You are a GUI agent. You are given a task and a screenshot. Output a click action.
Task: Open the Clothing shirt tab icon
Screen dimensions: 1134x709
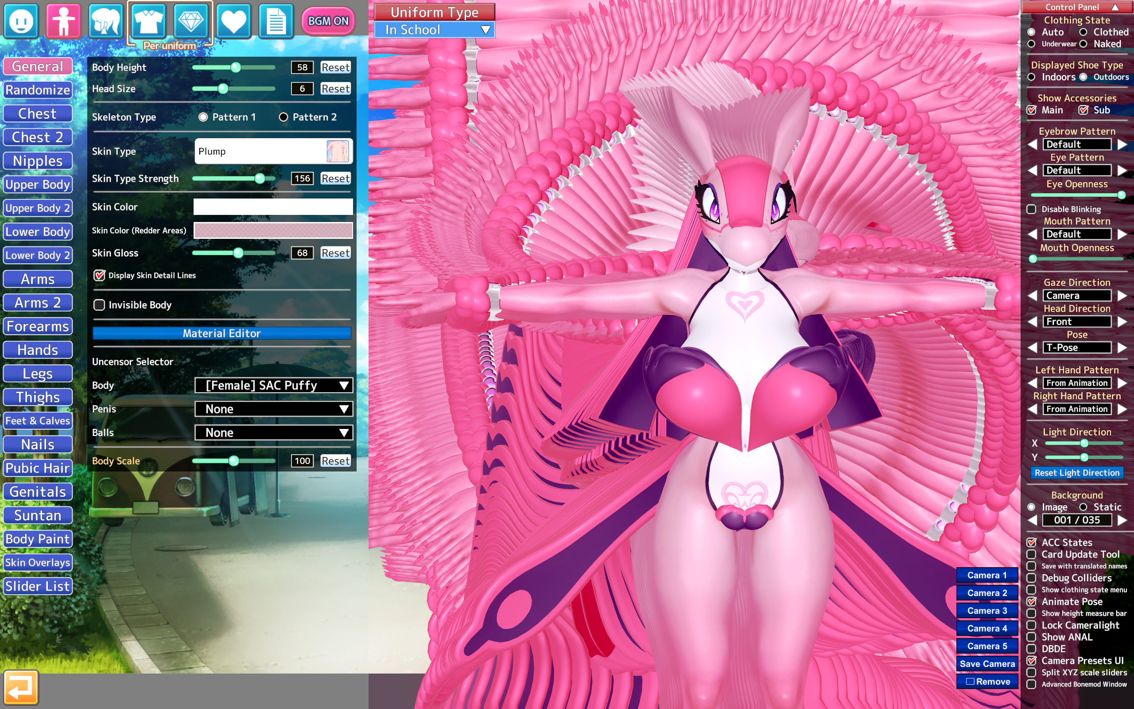(x=148, y=21)
